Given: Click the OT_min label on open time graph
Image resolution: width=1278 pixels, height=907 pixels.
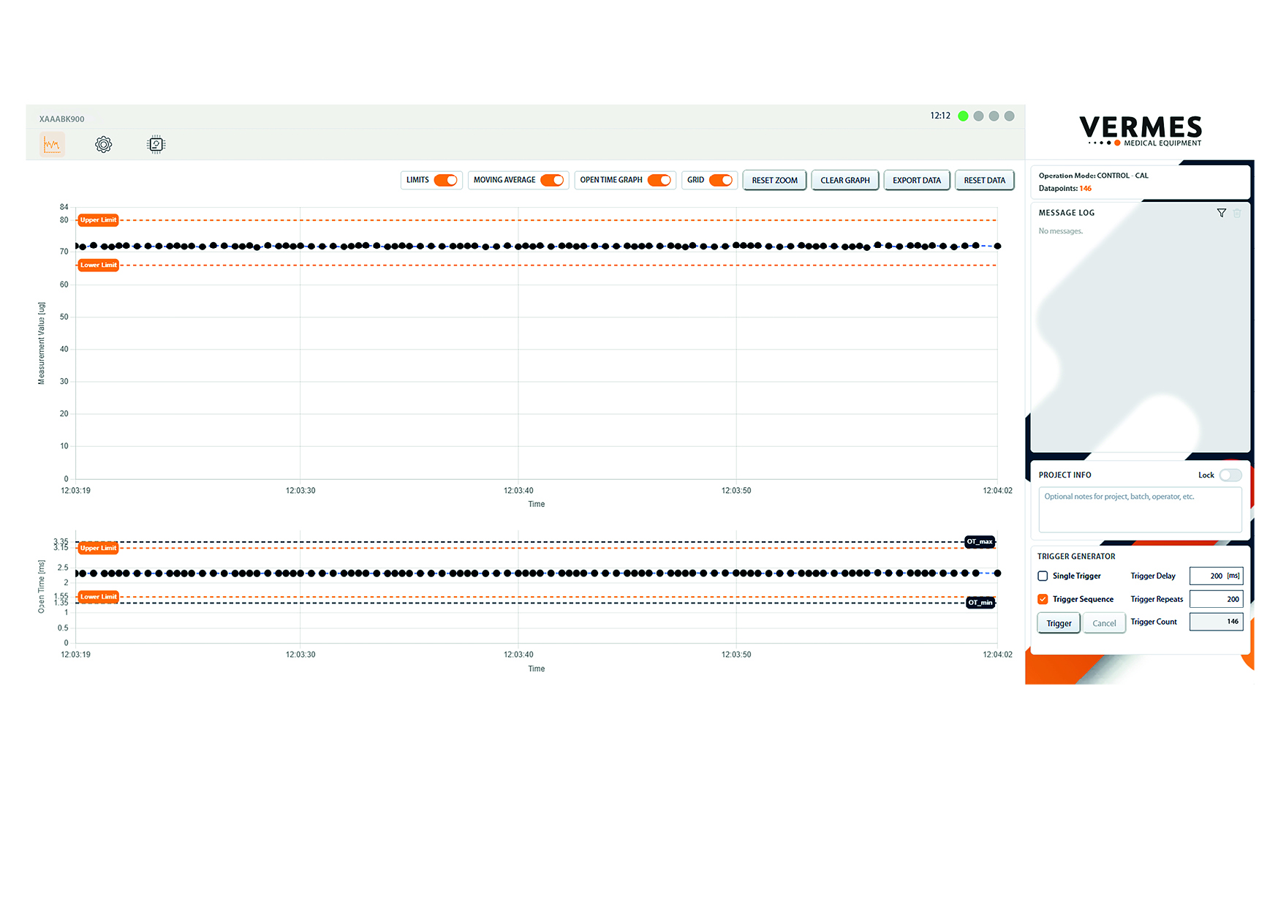Looking at the screenshot, I should tap(980, 603).
